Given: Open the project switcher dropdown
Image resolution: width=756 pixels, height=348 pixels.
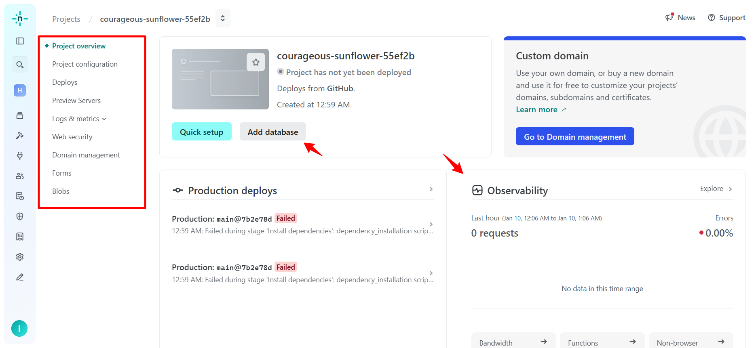Looking at the screenshot, I should pos(223,19).
